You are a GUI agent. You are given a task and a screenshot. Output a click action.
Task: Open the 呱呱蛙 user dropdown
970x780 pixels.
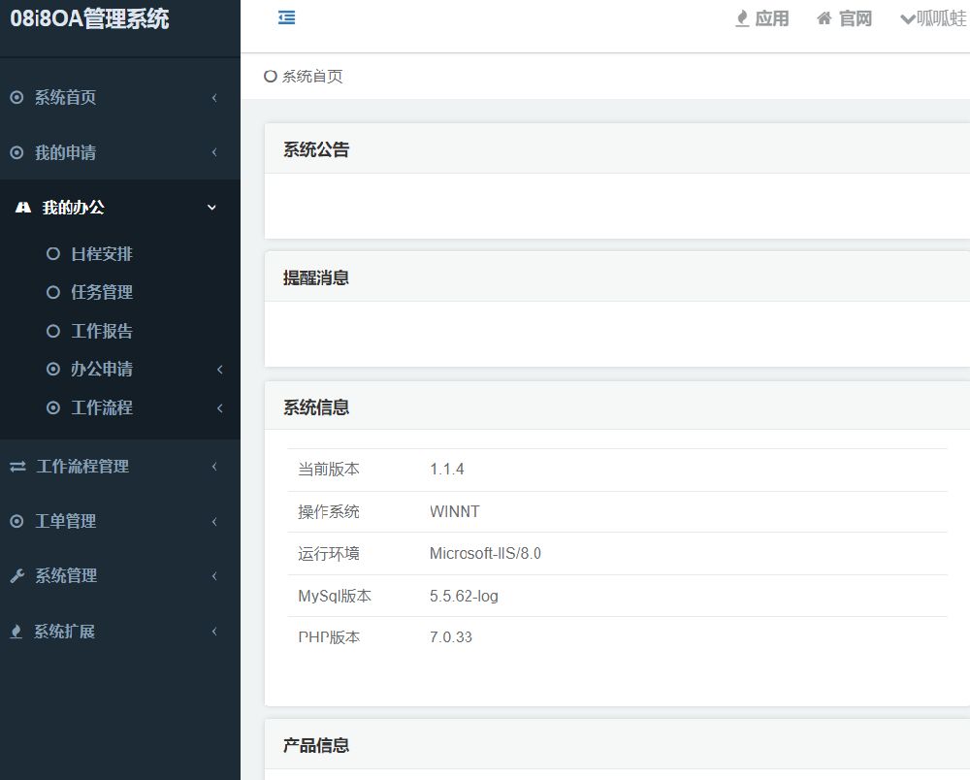(934, 17)
